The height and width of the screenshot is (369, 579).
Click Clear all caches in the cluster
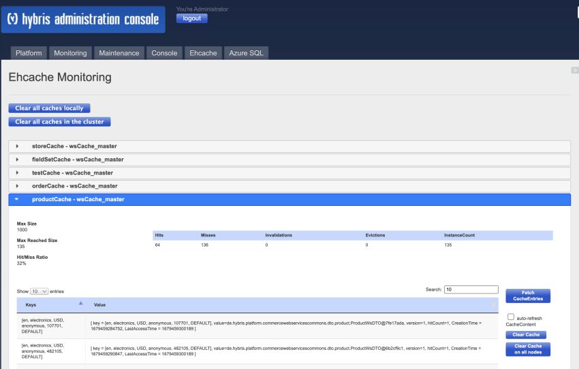pyautogui.click(x=59, y=122)
